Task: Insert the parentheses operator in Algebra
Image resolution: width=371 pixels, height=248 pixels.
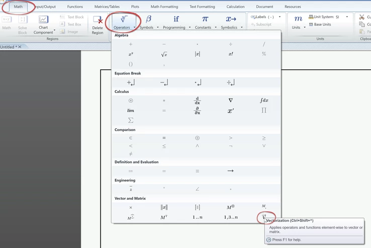Action: pyautogui.click(x=131, y=64)
